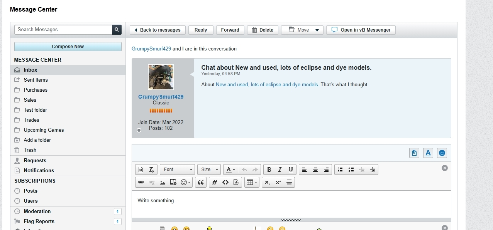Viewport: 493px width, 230px height.
Task: Open the Move folder dropdown
Action: point(302,30)
